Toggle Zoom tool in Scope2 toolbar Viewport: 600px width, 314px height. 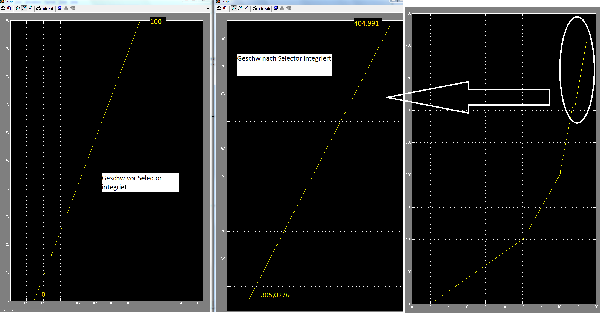(234, 8)
